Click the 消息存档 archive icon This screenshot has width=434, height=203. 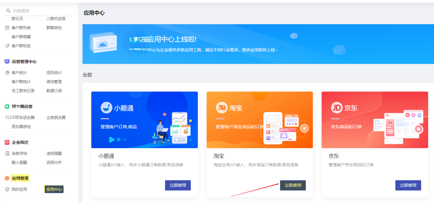[7, 153]
